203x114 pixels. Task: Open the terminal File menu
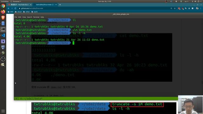(16, 17)
